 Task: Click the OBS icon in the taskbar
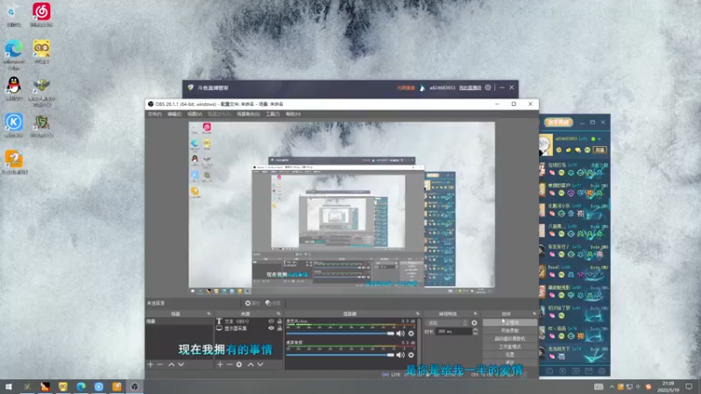point(135,386)
